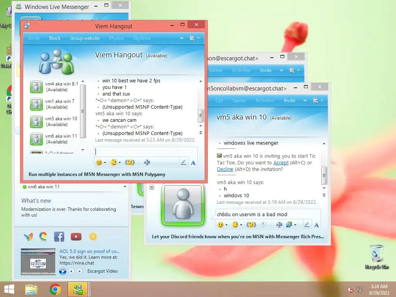Image resolution: width=396 pixels, height=297 pixels.
Task: Collapse display picture panel in vm5 chat
Action: click(x=152, y=187)
